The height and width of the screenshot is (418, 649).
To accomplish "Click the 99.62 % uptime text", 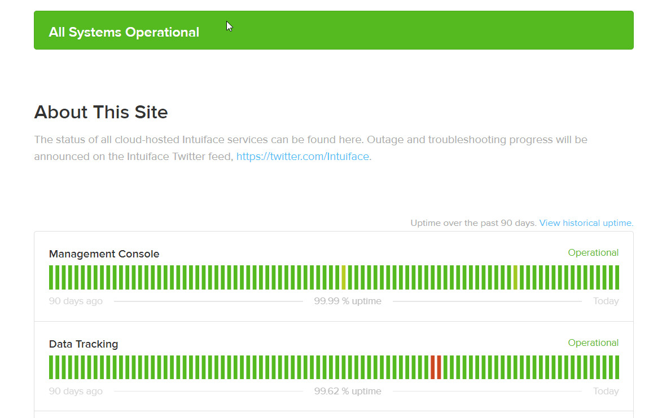I will pyautogui.click(x=348, y=391).
